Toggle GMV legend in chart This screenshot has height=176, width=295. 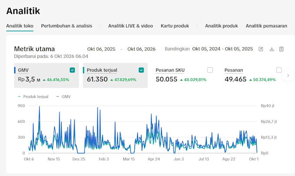pos(63,96)
